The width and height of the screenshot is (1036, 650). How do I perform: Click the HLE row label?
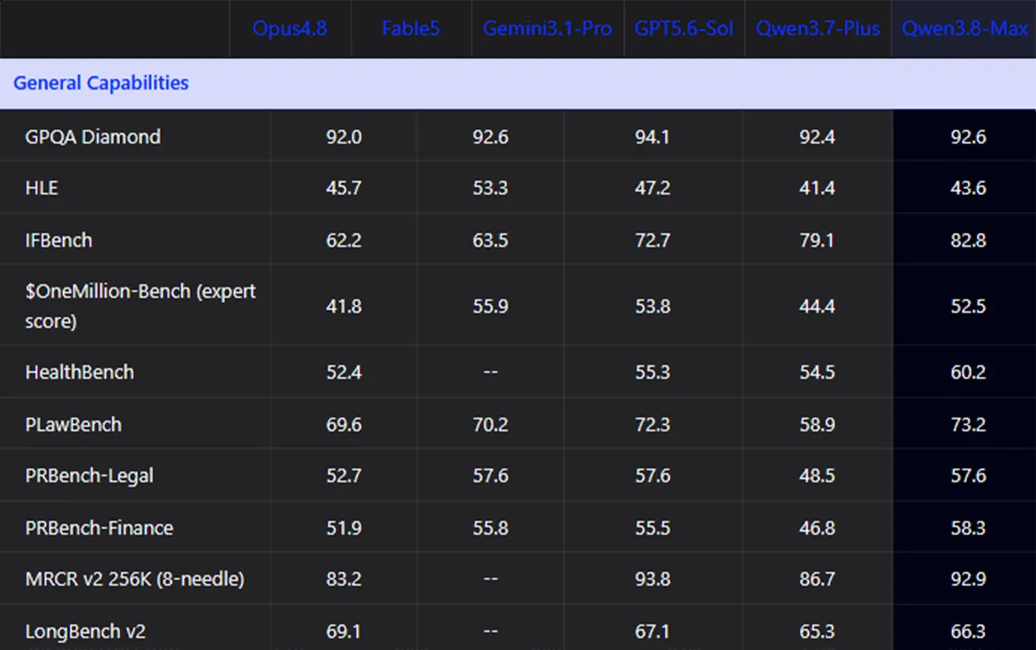coord(41,187)
